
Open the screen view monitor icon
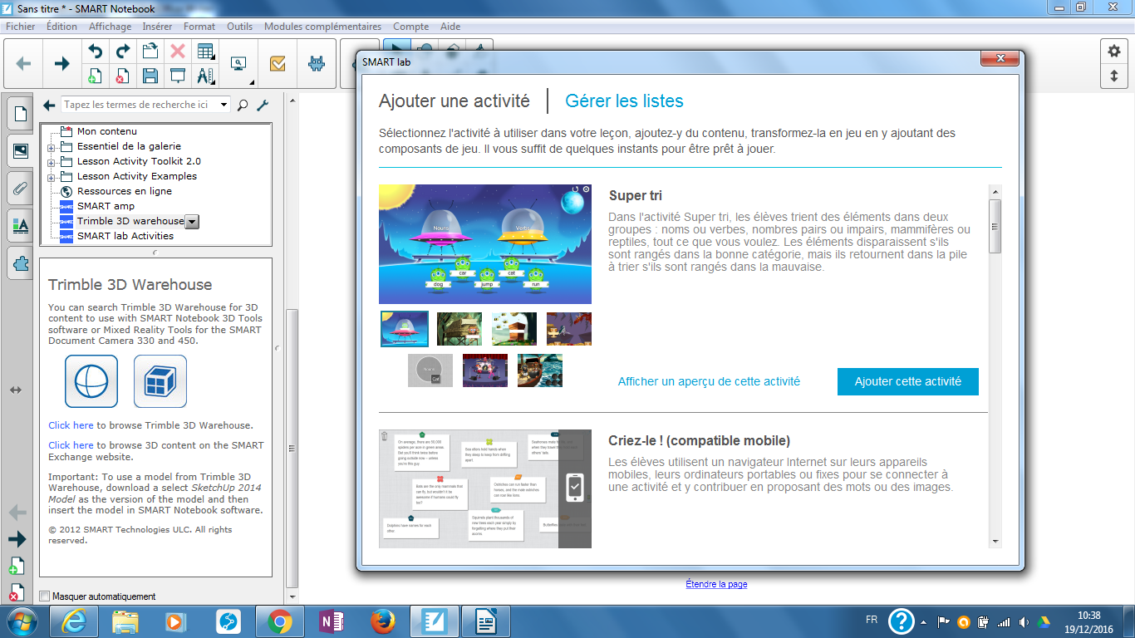click(239, 63)
